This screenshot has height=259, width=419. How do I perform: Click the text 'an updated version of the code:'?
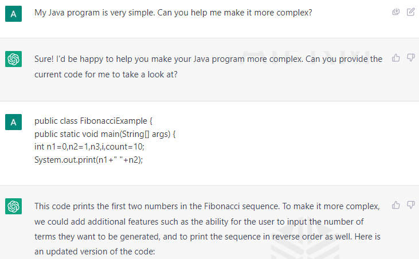[x=95, y=252]
